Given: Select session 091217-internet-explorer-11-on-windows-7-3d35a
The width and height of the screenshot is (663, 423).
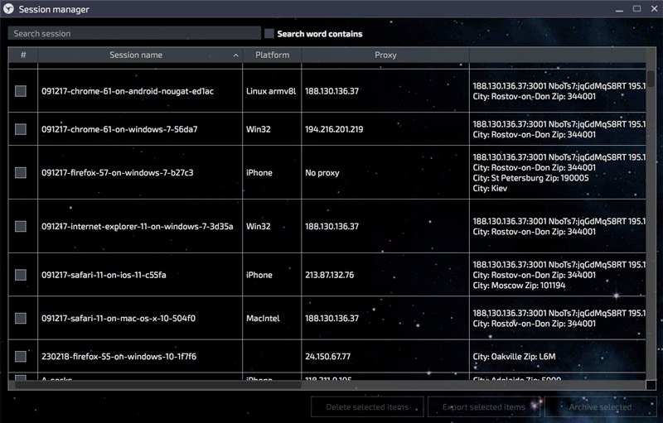Looking at the screenshot, I should pyautogui.click(x=137, y=226).
